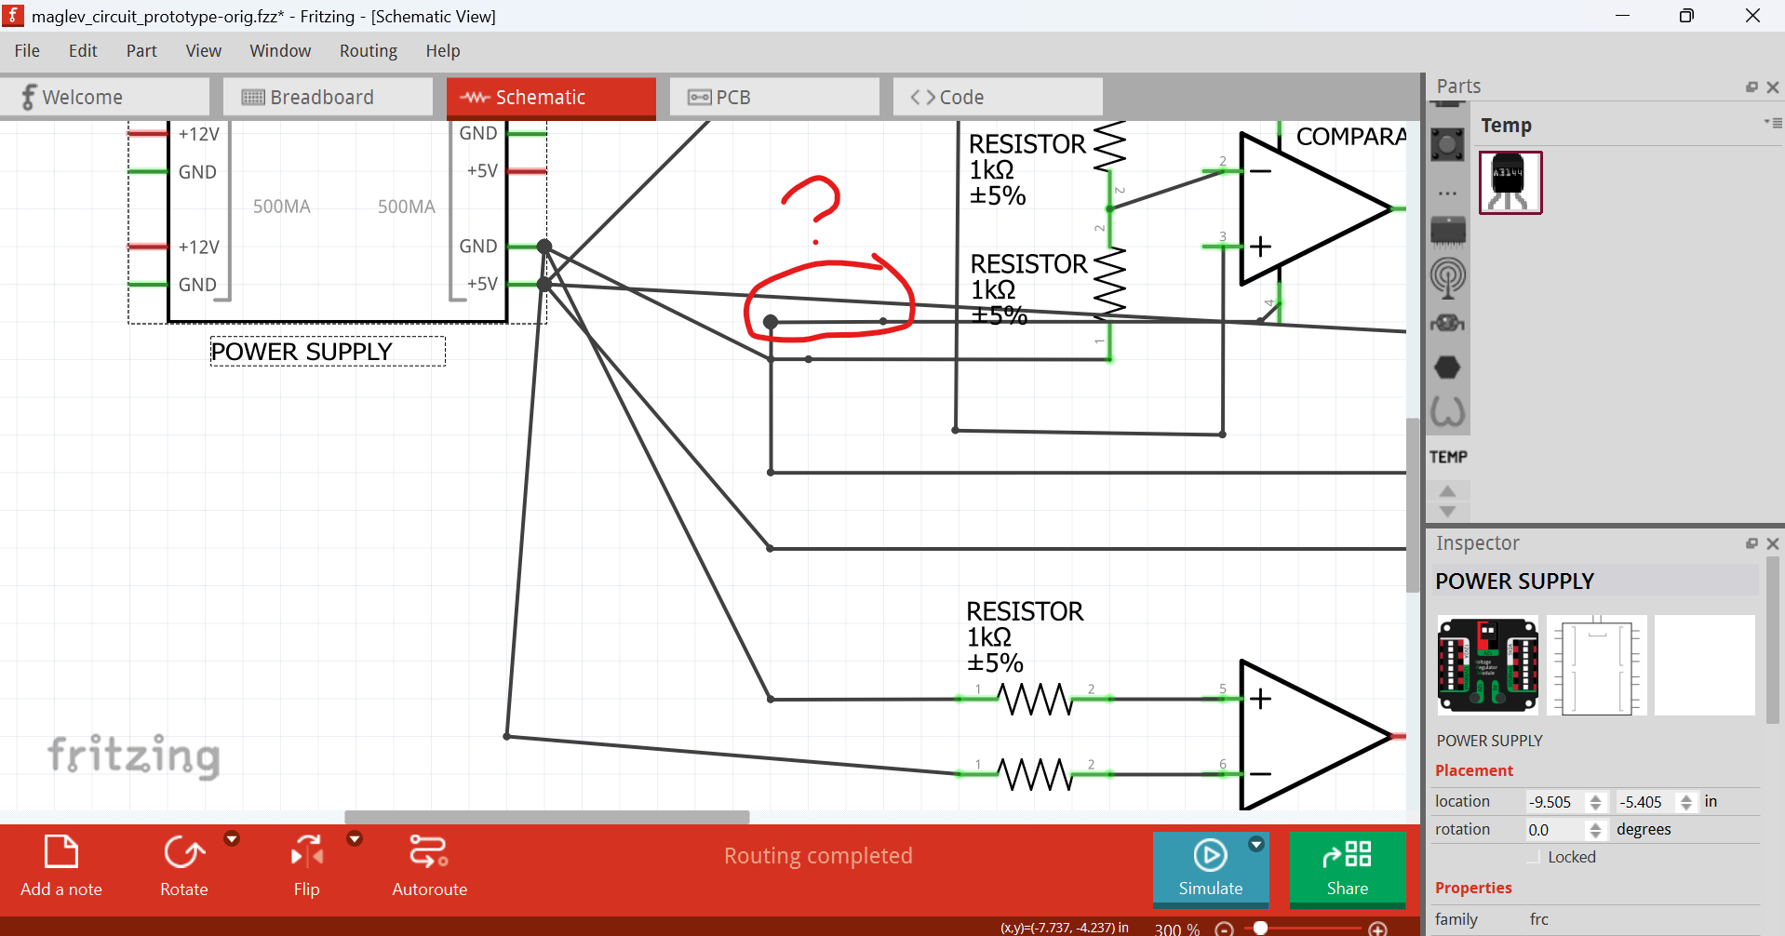Select the pin 6 input resistor
Screen dimensions: 1785x936
coord(1035,774)
